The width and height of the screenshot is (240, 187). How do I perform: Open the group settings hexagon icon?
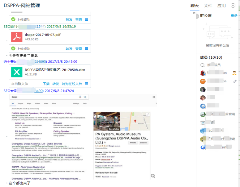233,6
